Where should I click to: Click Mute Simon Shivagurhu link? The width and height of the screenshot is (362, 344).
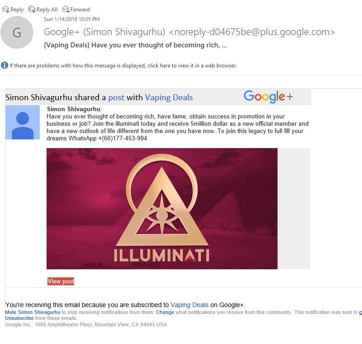click(32, 312)
